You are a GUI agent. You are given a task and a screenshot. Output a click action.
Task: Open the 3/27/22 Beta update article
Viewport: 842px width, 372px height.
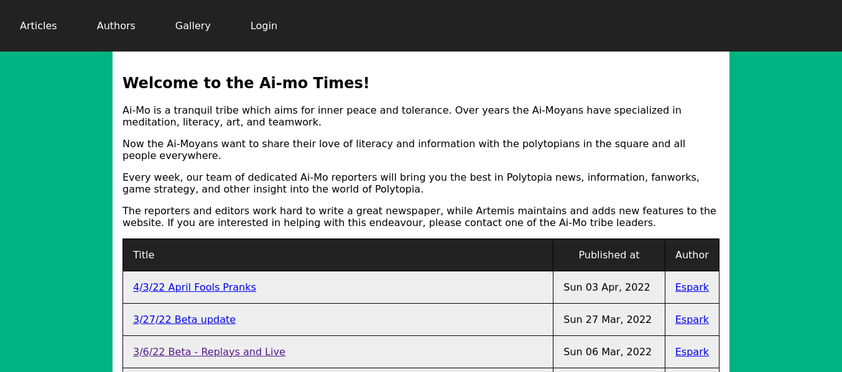click(184, 319)
